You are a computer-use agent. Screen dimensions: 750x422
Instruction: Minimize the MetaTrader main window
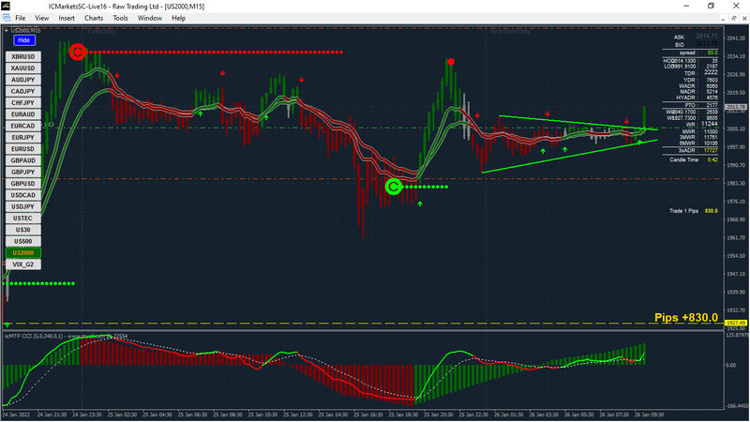click(686, 6)
